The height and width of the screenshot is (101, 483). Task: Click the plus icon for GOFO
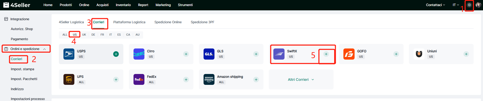coord(396,54)
